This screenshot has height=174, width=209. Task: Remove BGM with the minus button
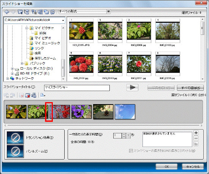pos(196,138)
